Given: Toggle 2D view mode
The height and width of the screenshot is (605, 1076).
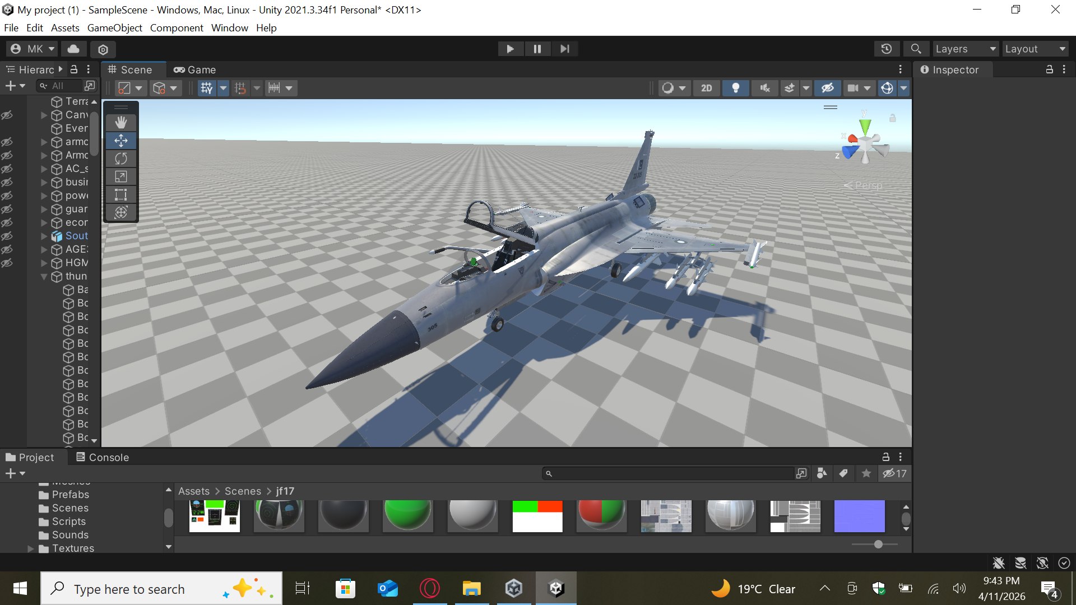Looking at the screenshot, I should [707, 88].
